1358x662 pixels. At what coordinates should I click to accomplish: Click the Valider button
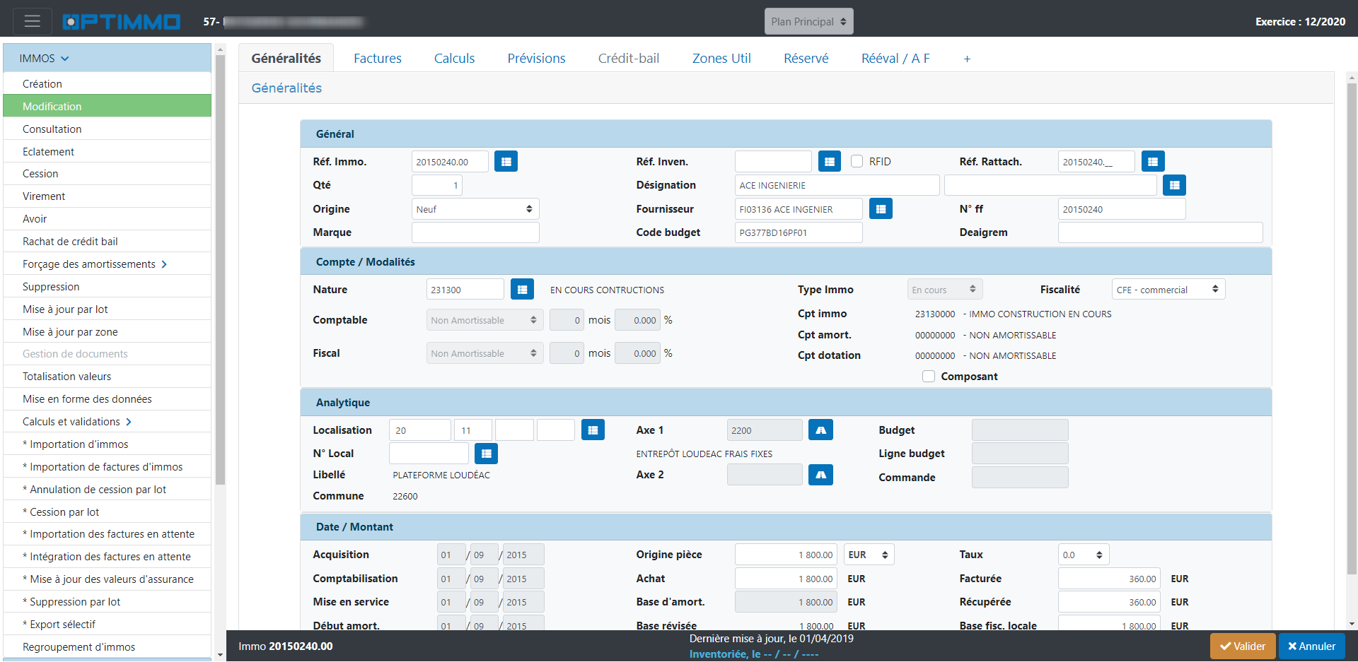1242,646
